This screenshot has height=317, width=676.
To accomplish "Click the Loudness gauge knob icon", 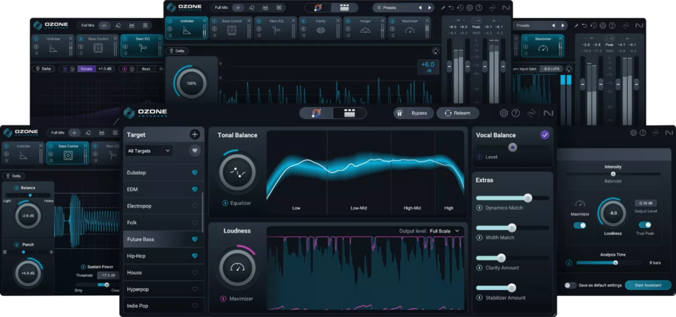I will [238, 268].
